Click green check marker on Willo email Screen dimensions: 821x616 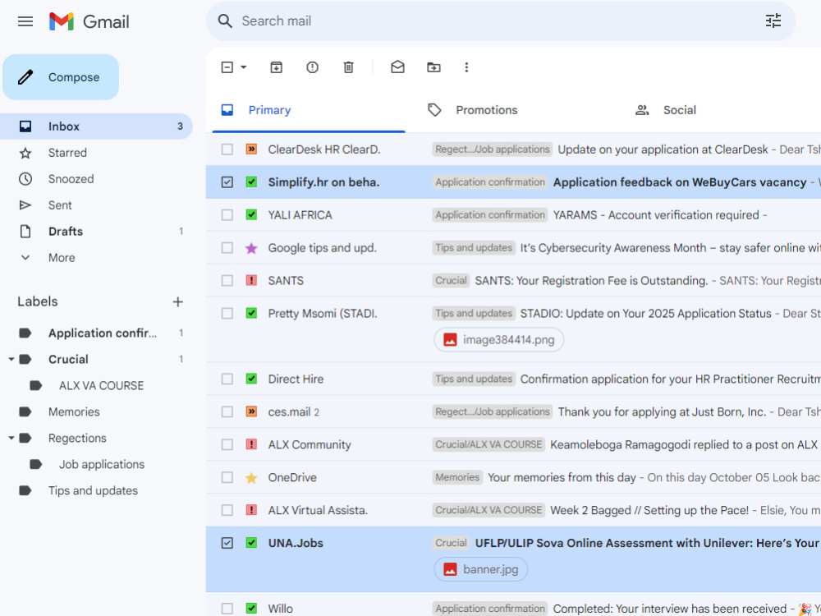[x=251, y=608]
